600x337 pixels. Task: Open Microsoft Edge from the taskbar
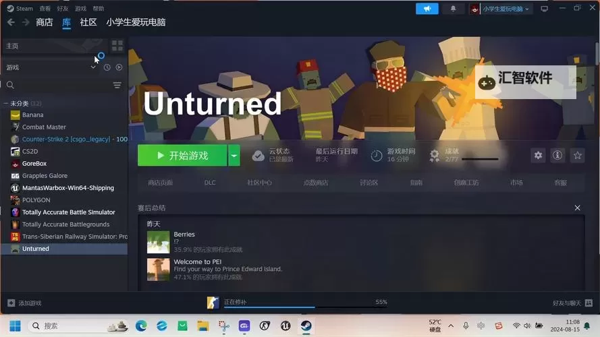tap(141, 326)
